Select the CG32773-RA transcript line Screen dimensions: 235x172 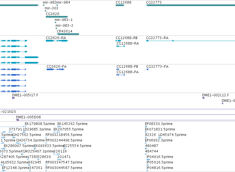[191, 41]
